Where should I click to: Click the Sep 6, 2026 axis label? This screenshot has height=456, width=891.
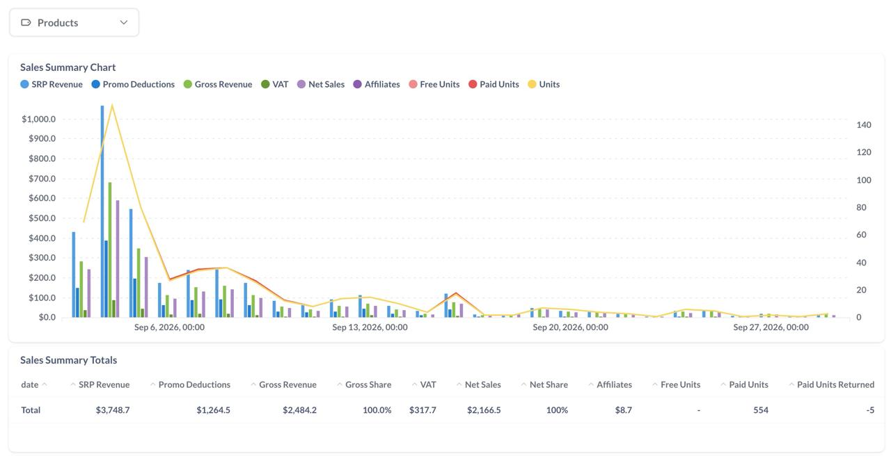click(169, 327)
